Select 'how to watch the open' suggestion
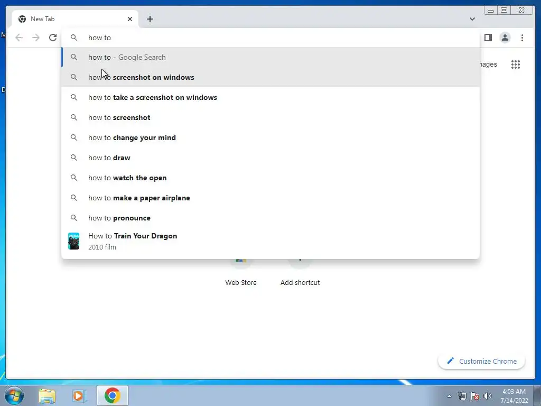The height and width of the screenshot is (406, 541). (x=270, y=178)
